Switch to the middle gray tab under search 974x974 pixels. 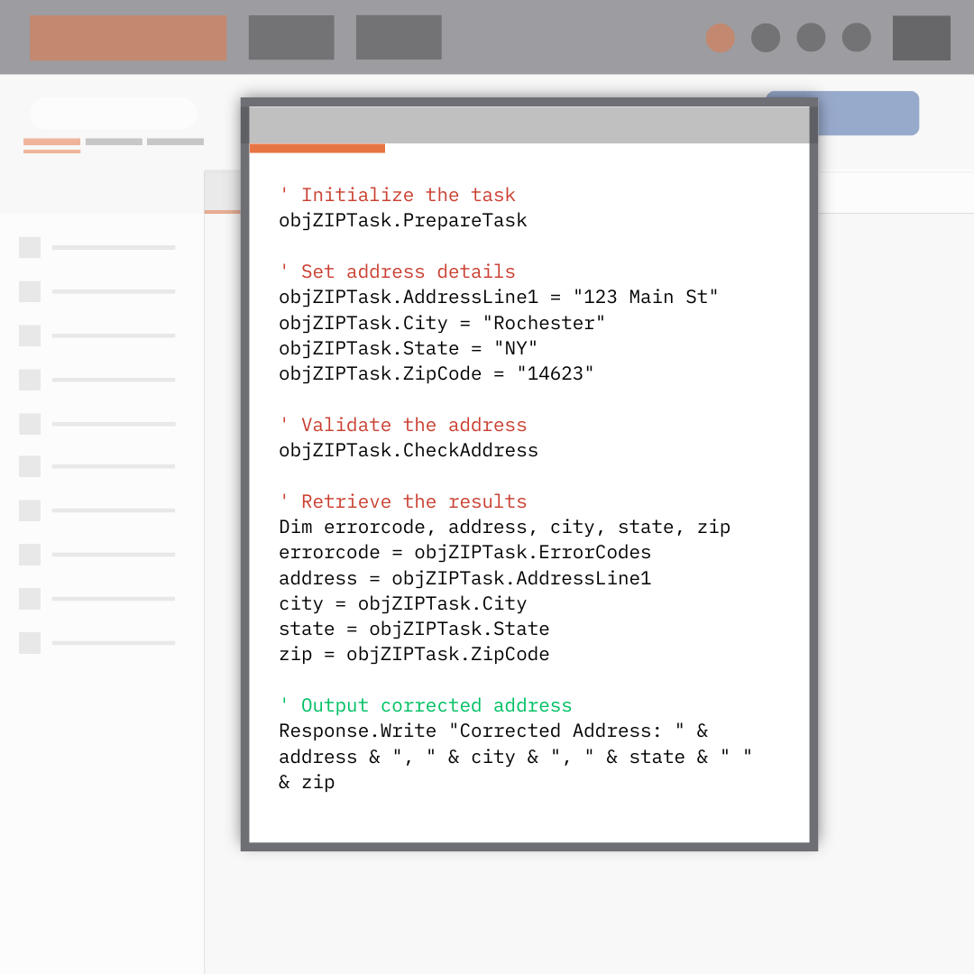point(114,142)
